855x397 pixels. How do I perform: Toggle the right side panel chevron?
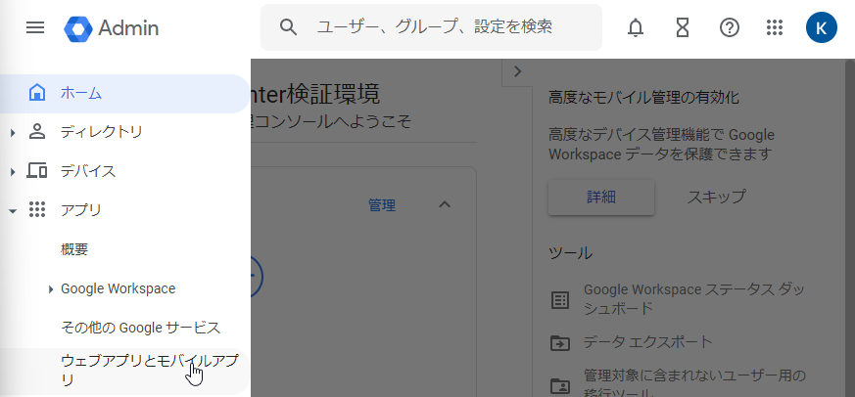(x=517, y=71)
